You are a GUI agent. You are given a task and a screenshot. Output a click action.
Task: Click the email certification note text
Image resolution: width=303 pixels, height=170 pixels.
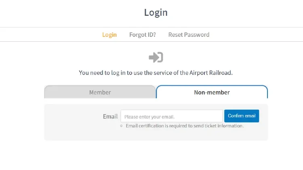click(185, 126)
